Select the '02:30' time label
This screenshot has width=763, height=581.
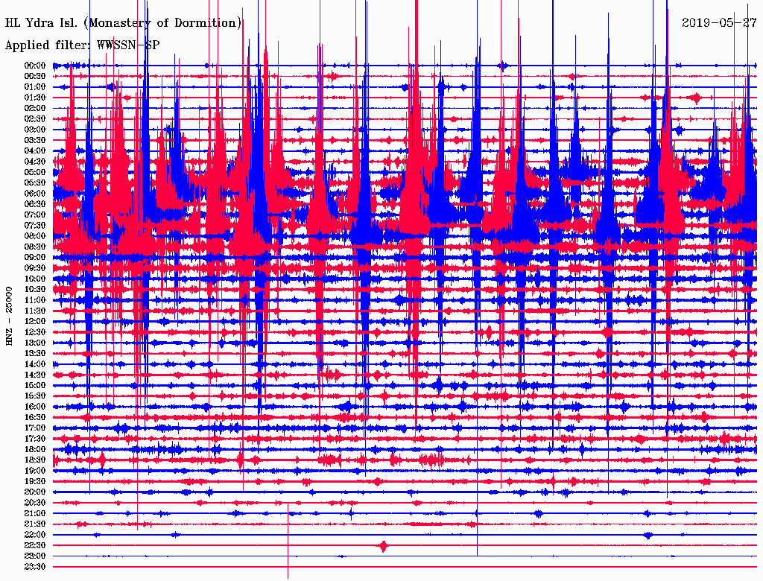click(35, 118)
